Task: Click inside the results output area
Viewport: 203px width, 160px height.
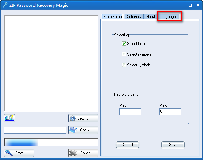Action: pos(51,63)
